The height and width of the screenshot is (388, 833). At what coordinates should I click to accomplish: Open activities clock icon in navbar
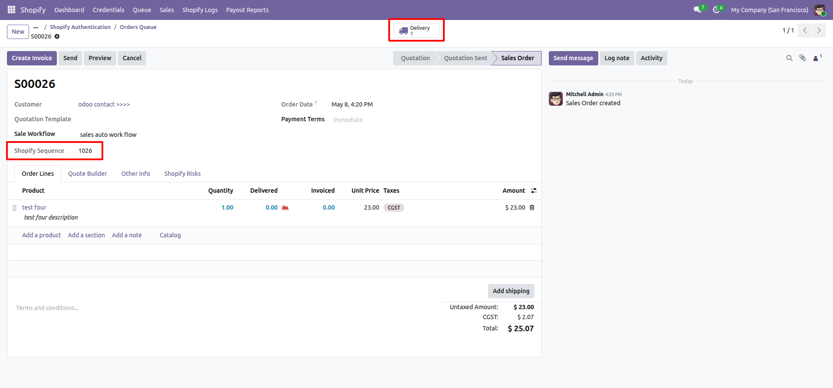tap(716, 10)
